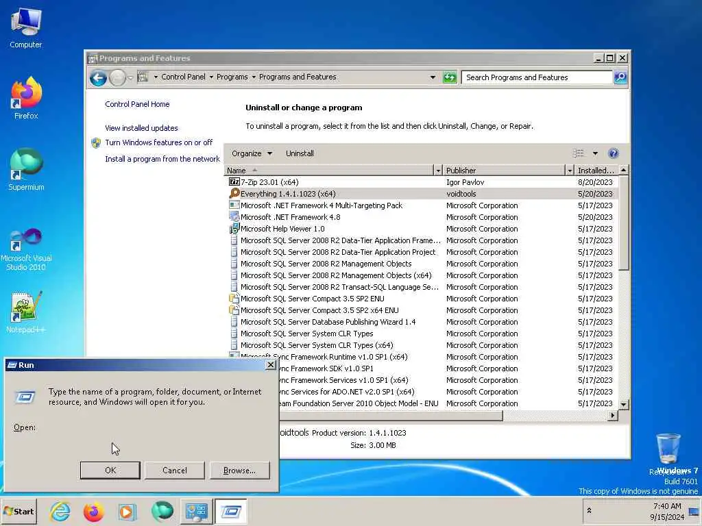This screenshot has width=702, height=526.
Task: Open View installed updates link
Action: [141, 128]
